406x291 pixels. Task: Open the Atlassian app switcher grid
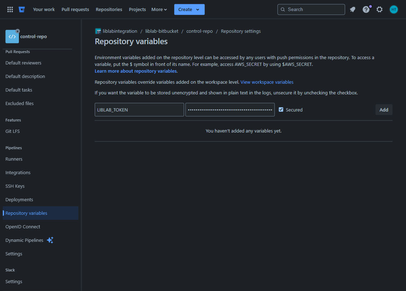tap(10, 9)
